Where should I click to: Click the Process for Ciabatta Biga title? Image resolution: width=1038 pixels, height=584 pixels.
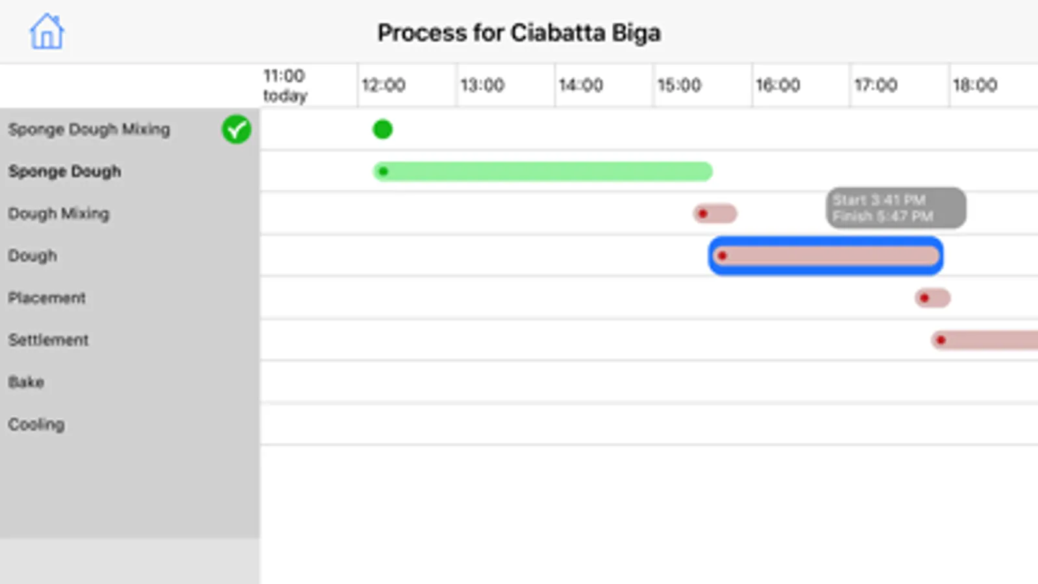point(519,32)
